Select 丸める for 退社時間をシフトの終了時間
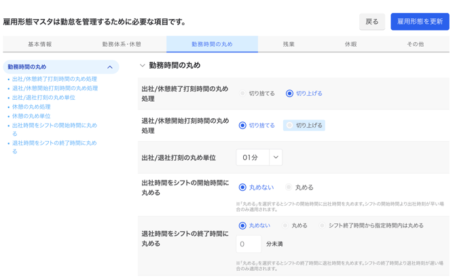455x279 pixels. pos(286,225)
